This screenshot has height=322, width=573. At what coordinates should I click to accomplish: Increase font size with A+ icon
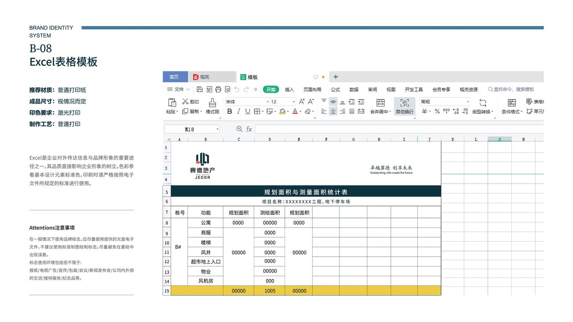[302, 102]
